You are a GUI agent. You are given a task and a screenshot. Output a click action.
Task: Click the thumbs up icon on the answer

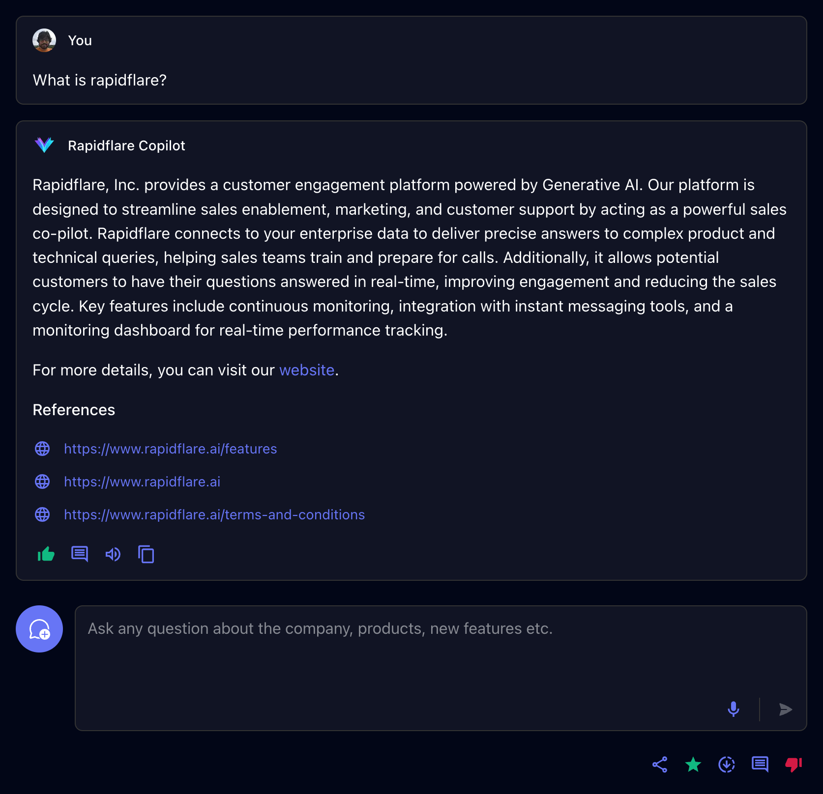46,554
